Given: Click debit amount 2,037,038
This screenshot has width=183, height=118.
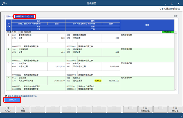Looking at the screenshot, I should [60, 66].
